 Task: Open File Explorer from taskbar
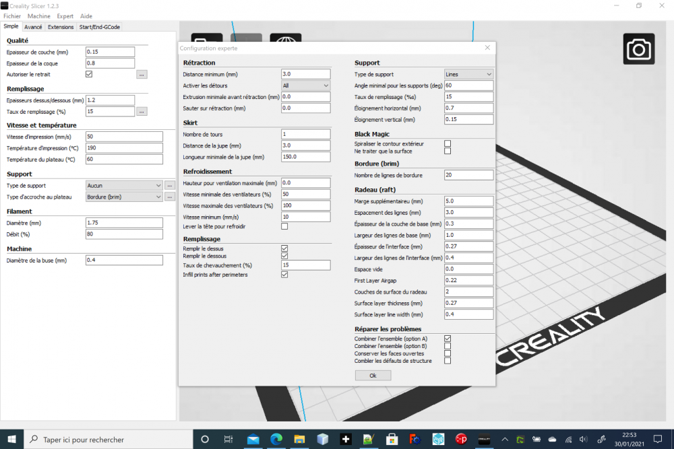[299, 439]
